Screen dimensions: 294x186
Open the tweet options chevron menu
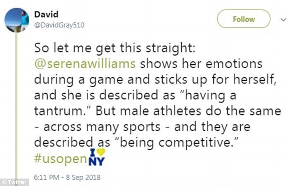(x=283, y=19)
